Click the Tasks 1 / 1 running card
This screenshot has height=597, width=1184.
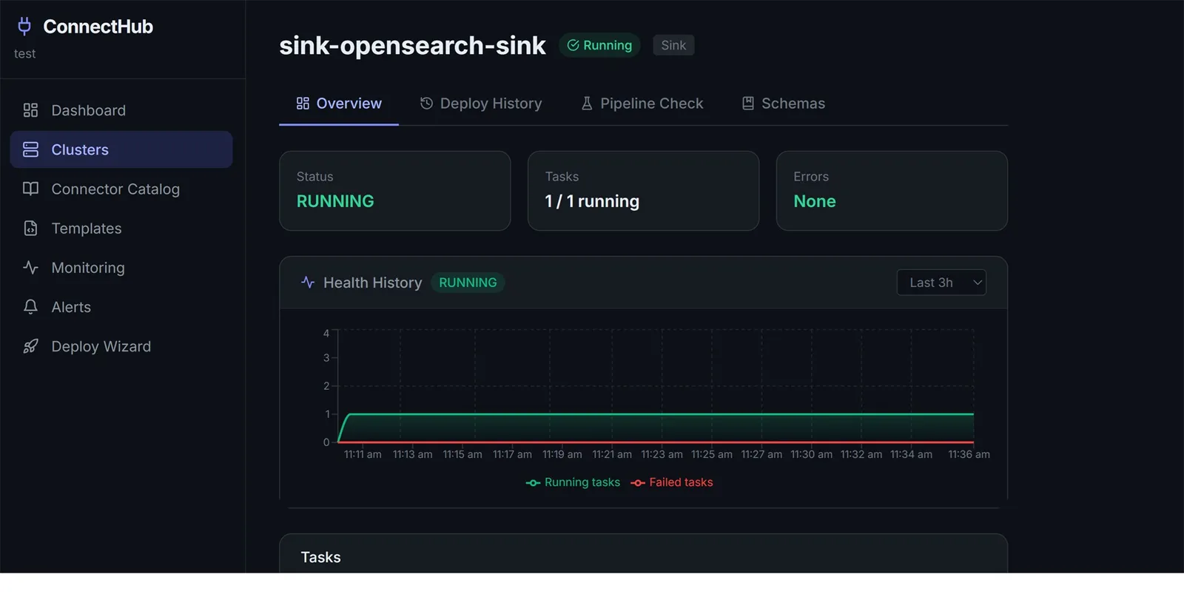click(x=643, y=191)
